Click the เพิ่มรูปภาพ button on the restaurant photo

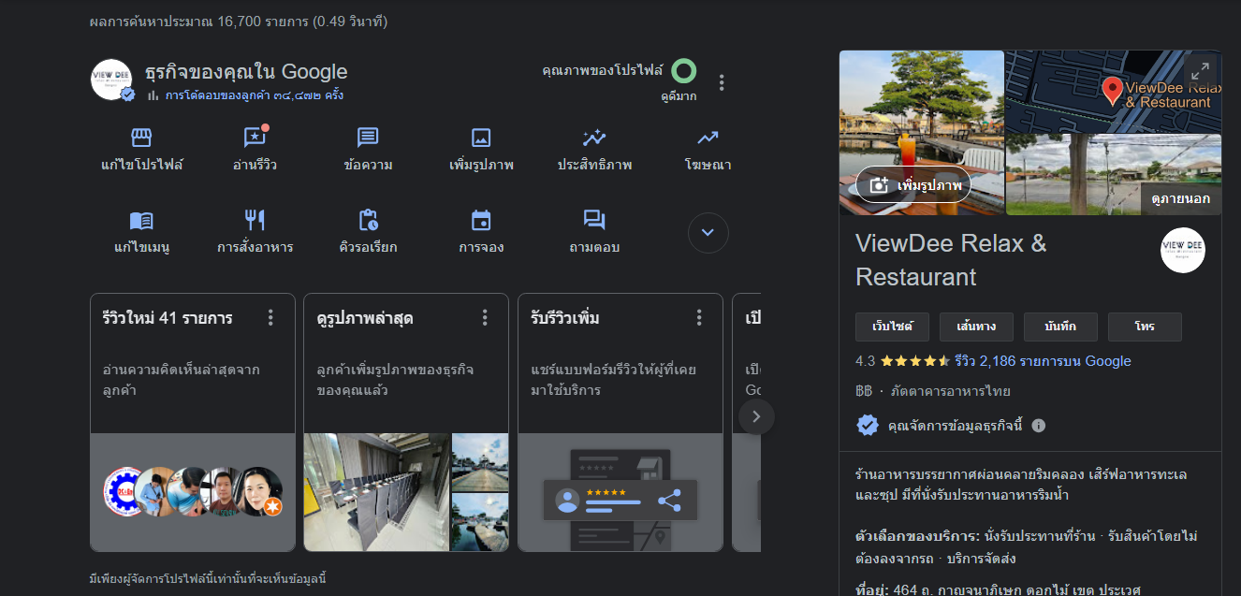pyautogui.click(x=913, y=185)
